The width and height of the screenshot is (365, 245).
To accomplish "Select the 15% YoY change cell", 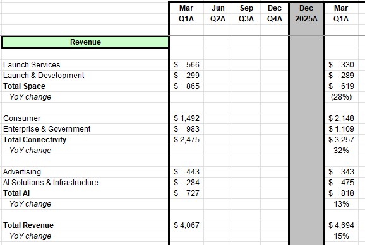I will pyautogui.click(x=341, y=236).
